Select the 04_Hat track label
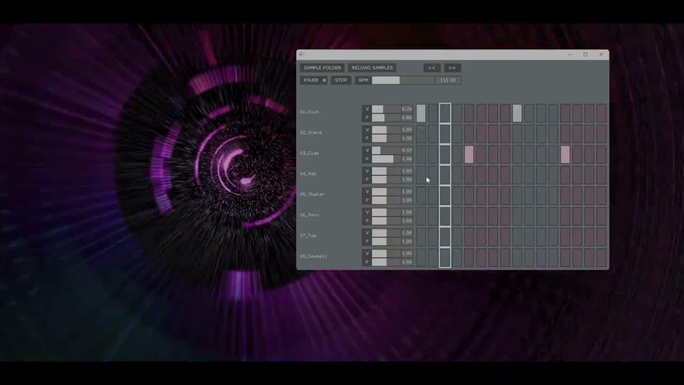 pos(308,173)
